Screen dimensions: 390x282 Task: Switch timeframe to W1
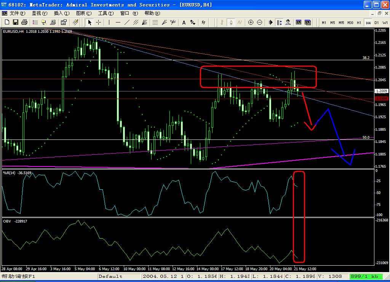(x=385, y=22)
